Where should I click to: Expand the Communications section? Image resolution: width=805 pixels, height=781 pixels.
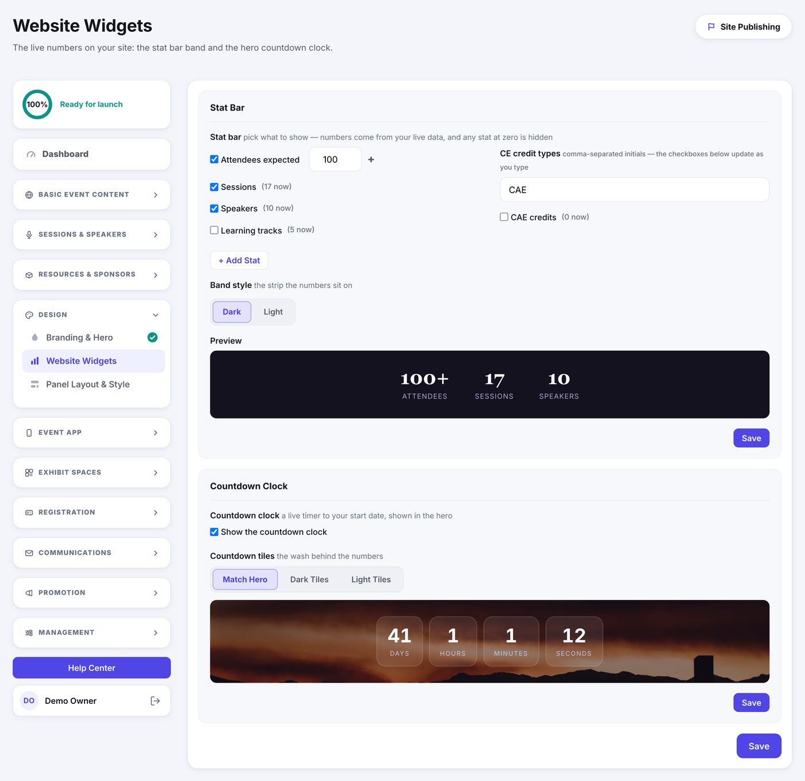tap(91, 553)
